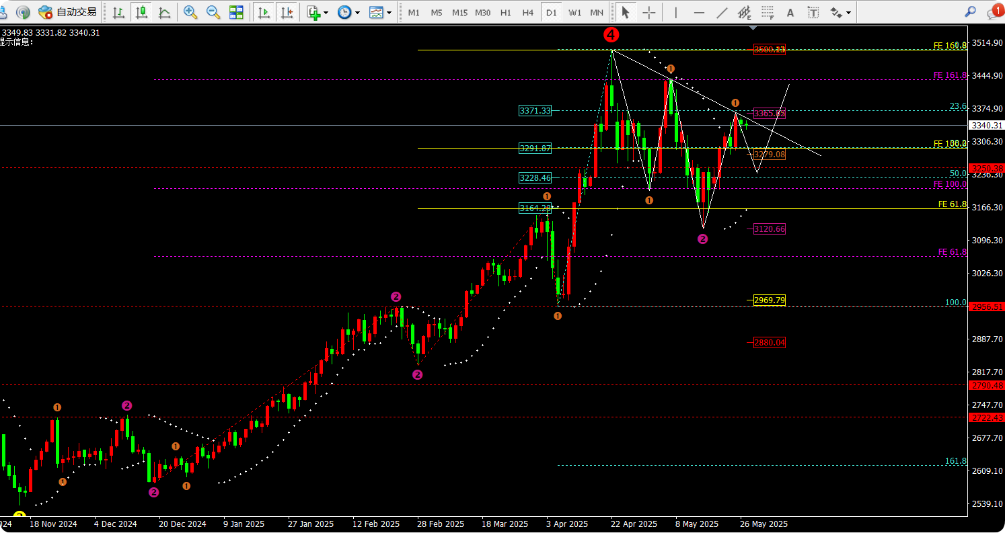Zoom out of the chart
The width and height of the screenshot is (1005, 533).
click(x=213, y=12)
